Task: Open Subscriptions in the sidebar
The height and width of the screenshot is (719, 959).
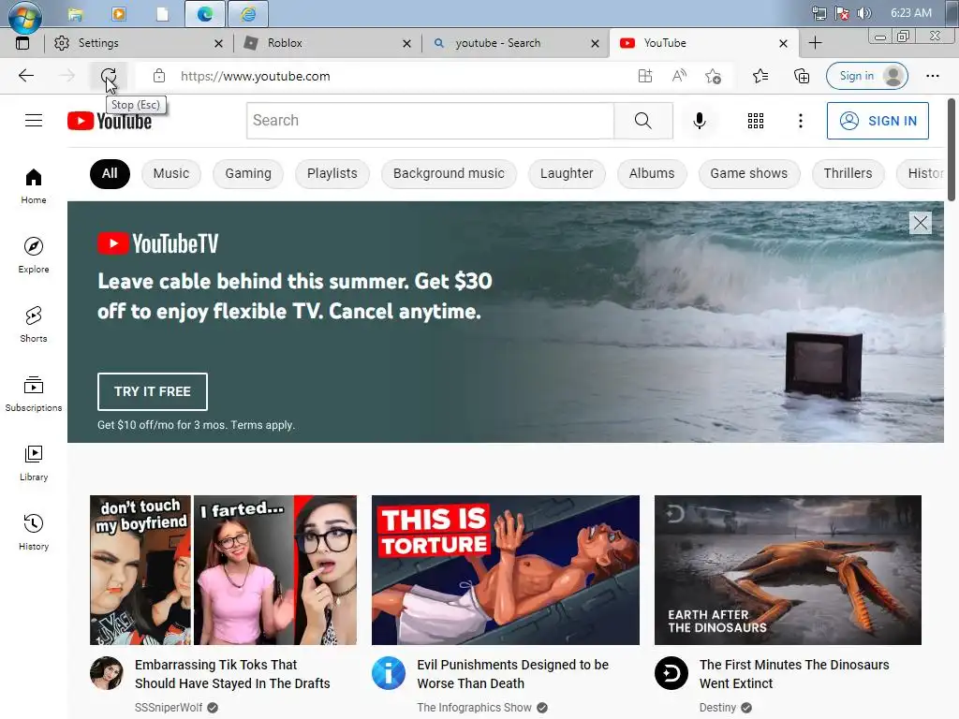Action: (x=34, y=394)
